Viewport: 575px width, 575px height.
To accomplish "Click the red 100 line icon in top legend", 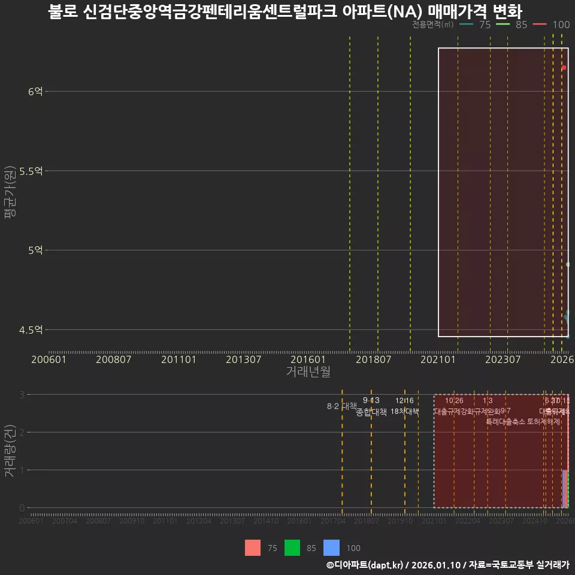I will pos(539,25).
